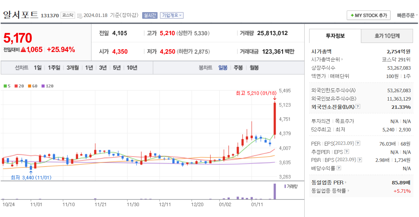Switch to the 호가10단계 tab
419x217 pixels.
pyautogui.click(x=387, y=36)
